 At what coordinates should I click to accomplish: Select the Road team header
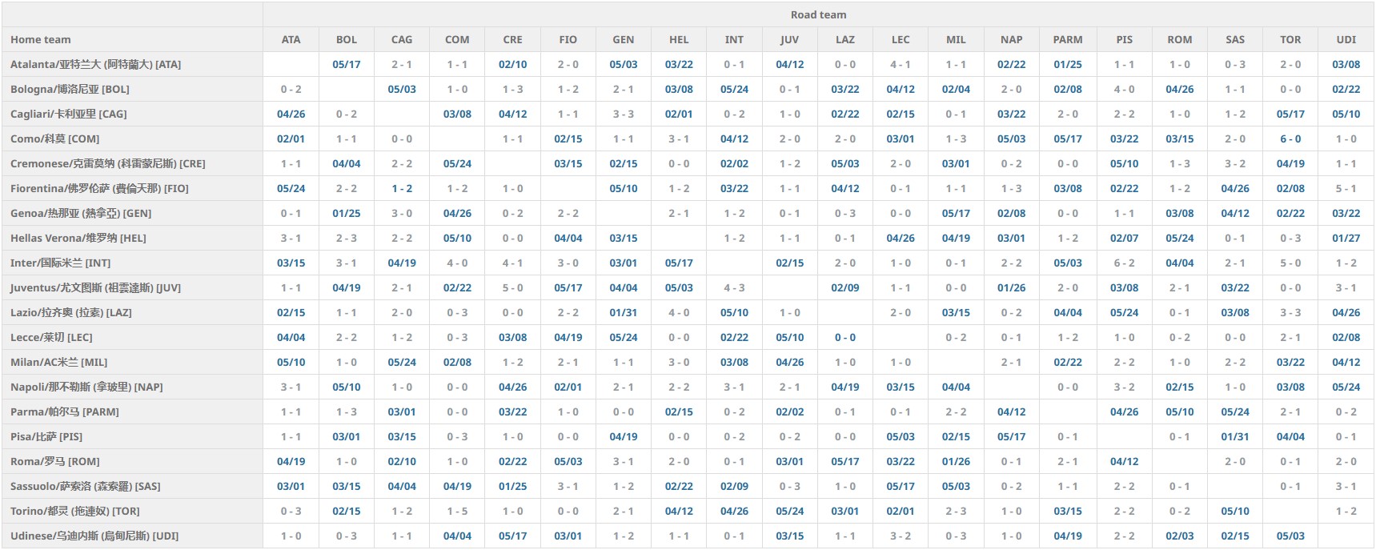point(817,14)
